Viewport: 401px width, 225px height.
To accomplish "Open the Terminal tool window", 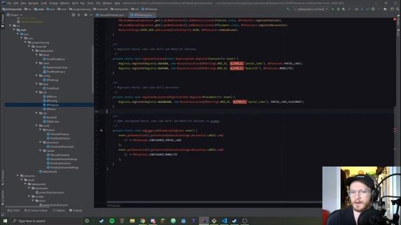I will (75, 211).
